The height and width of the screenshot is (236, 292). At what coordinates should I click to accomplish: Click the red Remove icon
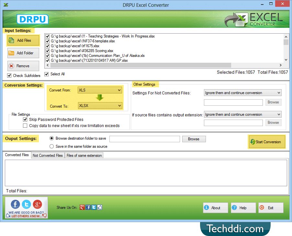point(12,66)
